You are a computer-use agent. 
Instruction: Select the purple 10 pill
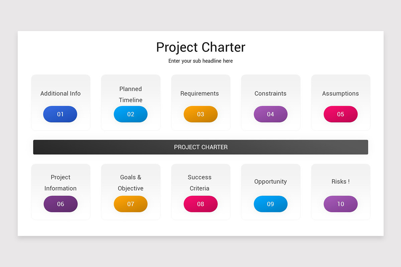[x=341, y=204]
